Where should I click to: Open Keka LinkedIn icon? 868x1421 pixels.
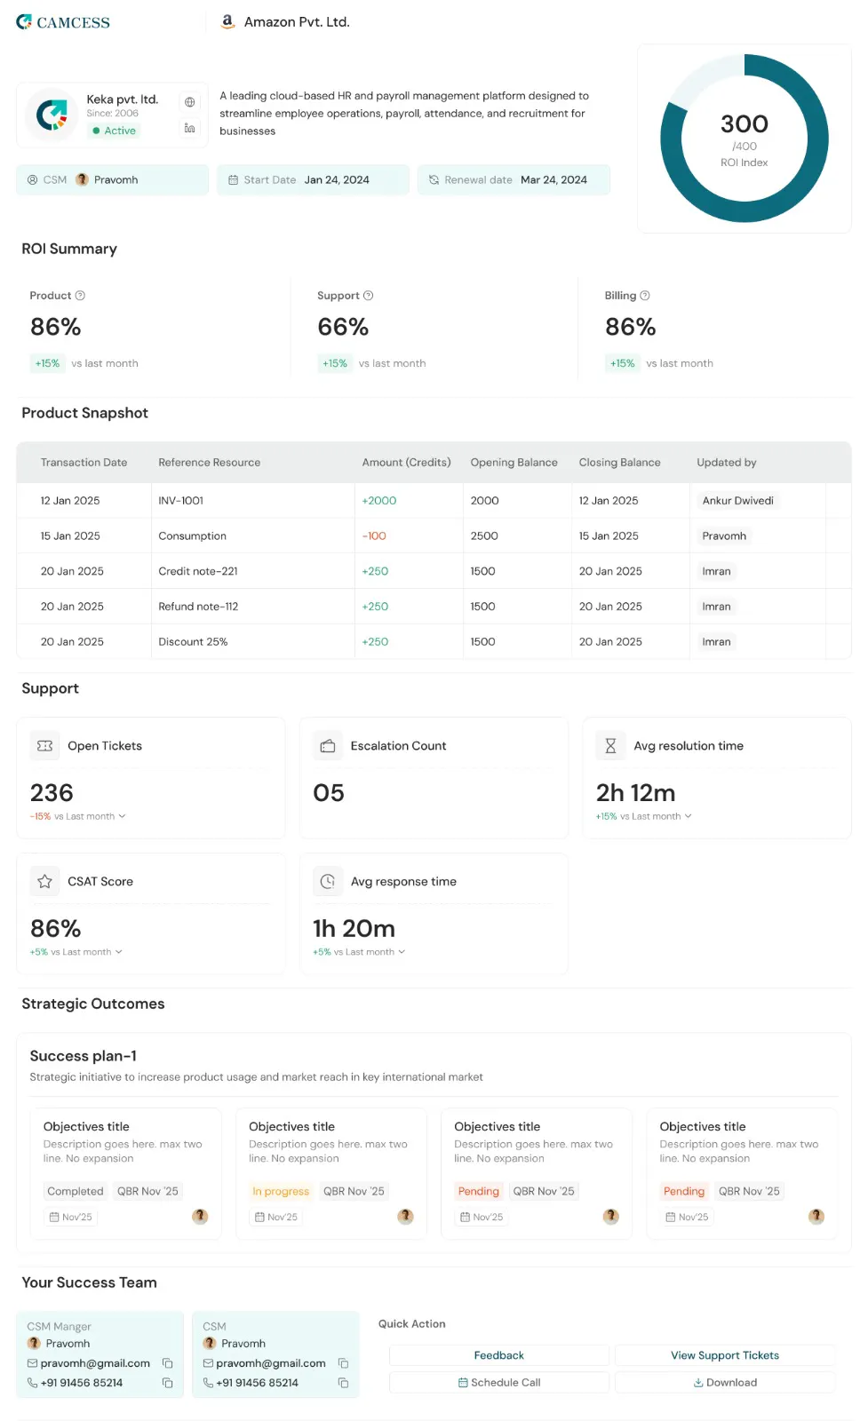tap(189, 128)
